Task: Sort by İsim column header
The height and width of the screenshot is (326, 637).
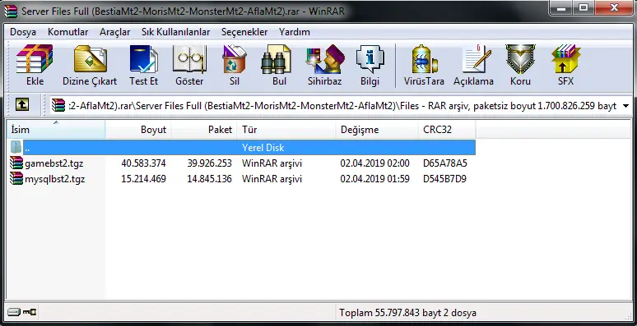Action: point(56,130)
